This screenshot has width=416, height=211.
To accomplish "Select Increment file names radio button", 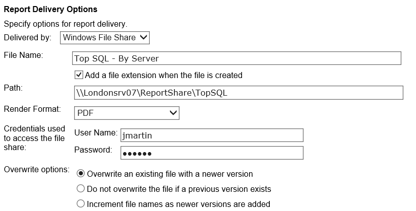I will pyautogui.click(x=80, y=204).
